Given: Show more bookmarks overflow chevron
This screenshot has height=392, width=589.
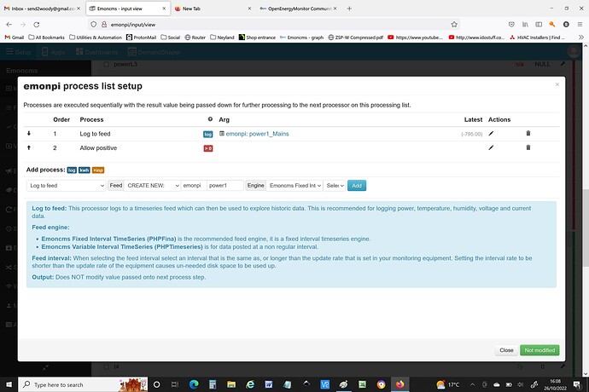Looking at the screenshot, I should [x=581, y=37].
